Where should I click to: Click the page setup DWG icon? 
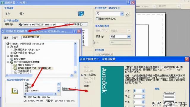(x=81, y=14)
